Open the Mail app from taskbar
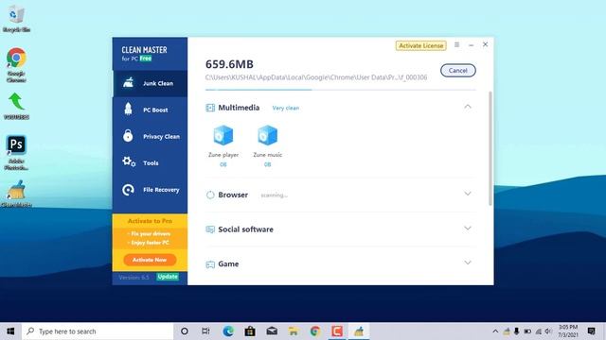606x340 pixels. tap(272, 331)
